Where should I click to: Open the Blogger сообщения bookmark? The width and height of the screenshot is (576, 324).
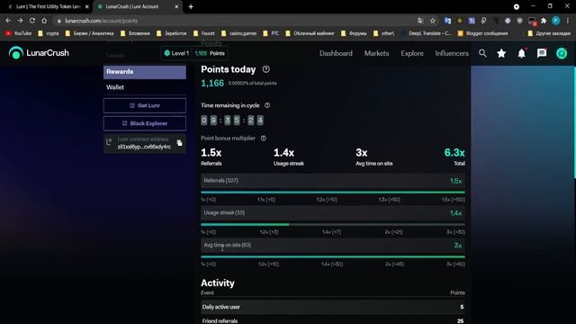point(482,33)
